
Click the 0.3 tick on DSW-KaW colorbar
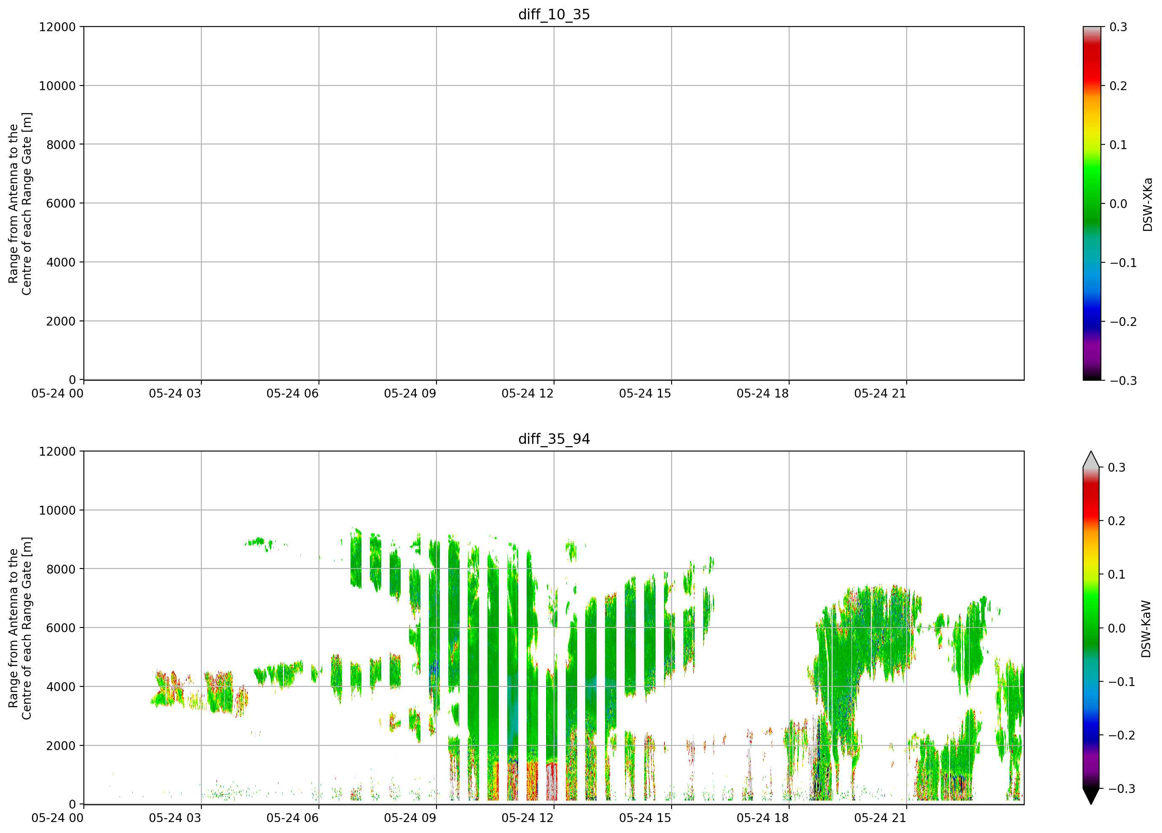[x=1117, y=467]
